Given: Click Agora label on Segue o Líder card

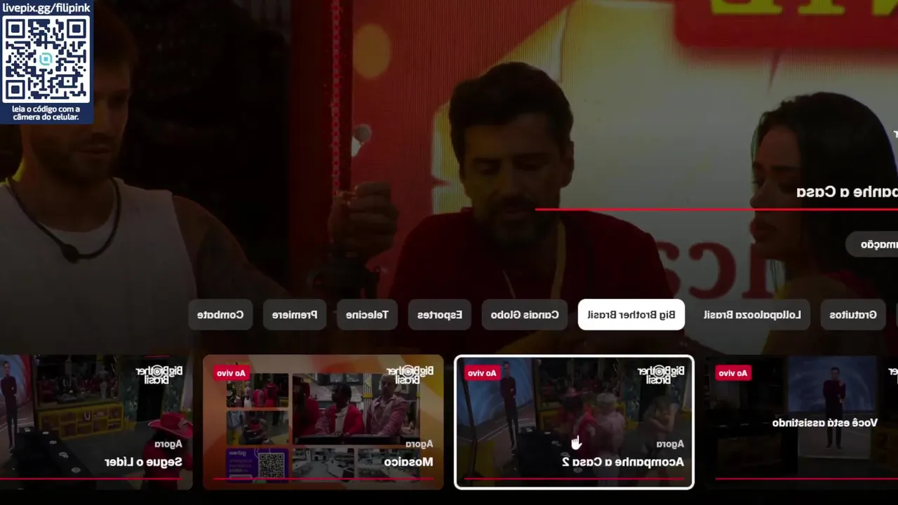Looking at the screenshot, I should coord(168,444).
